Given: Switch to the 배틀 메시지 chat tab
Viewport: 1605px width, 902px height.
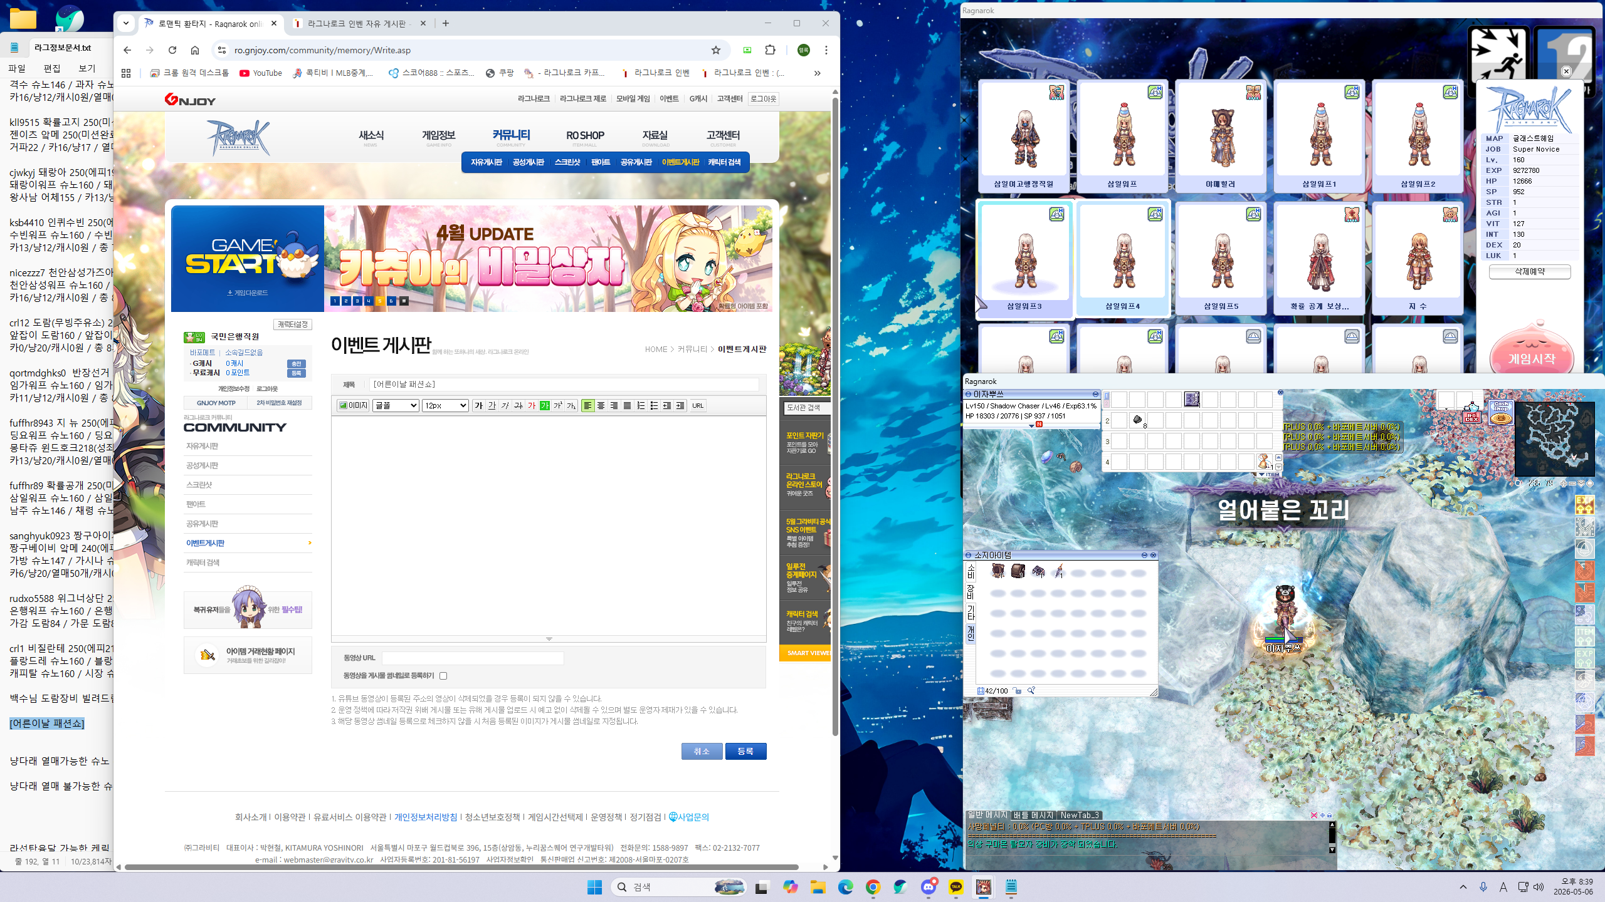Looking at the screenshot, I should pos(1033,815).
